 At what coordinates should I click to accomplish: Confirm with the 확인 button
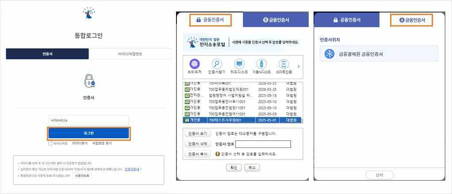pyautogui.click(x=234, y=168)
